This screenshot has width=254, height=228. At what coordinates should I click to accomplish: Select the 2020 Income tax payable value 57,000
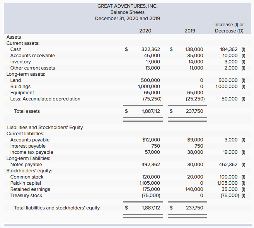tap(152, 152)
